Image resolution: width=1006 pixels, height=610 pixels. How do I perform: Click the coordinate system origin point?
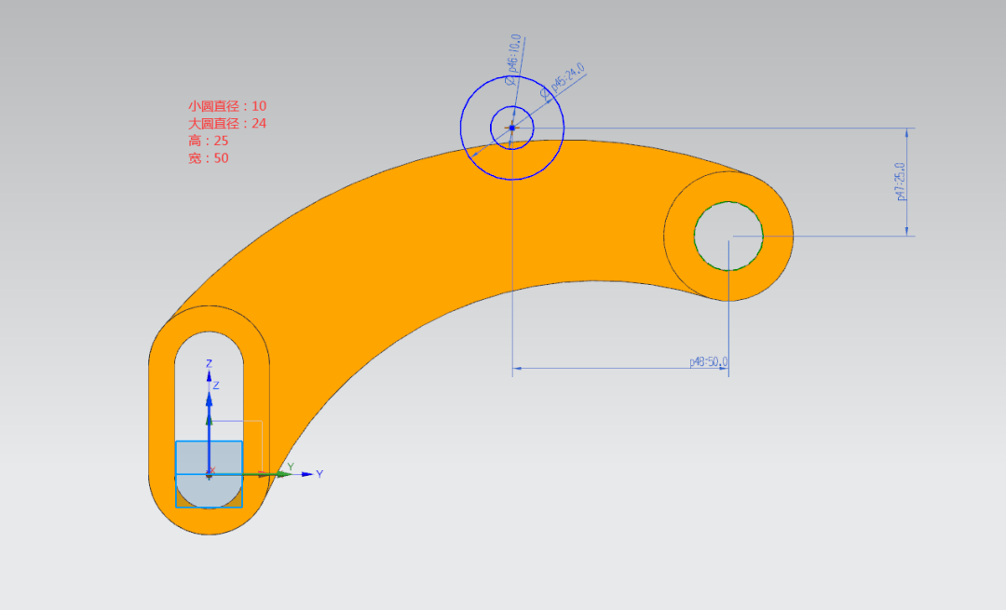209,474
